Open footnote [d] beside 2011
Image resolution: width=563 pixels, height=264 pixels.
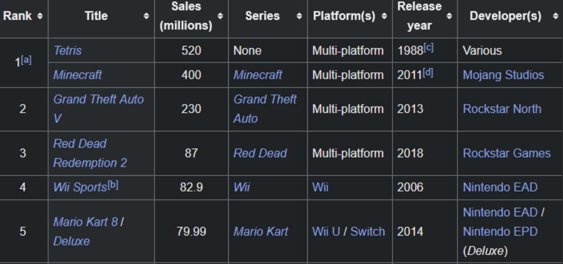(428, 72)
